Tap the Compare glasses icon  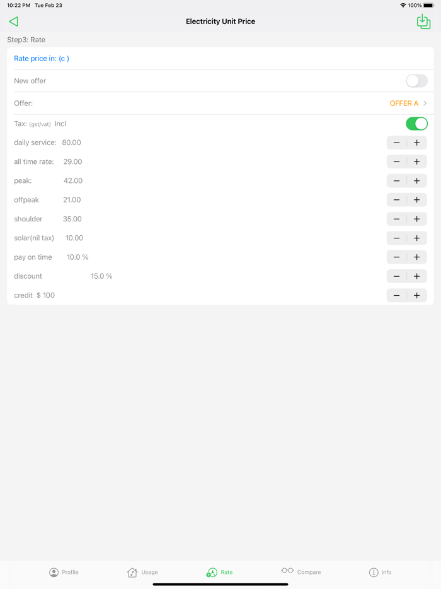tap(289, 572)
